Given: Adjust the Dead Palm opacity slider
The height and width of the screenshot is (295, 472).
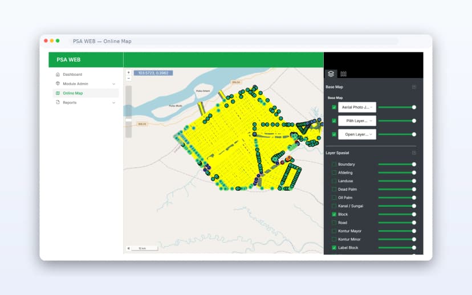Looking at the screenshot, I should 397,189.
